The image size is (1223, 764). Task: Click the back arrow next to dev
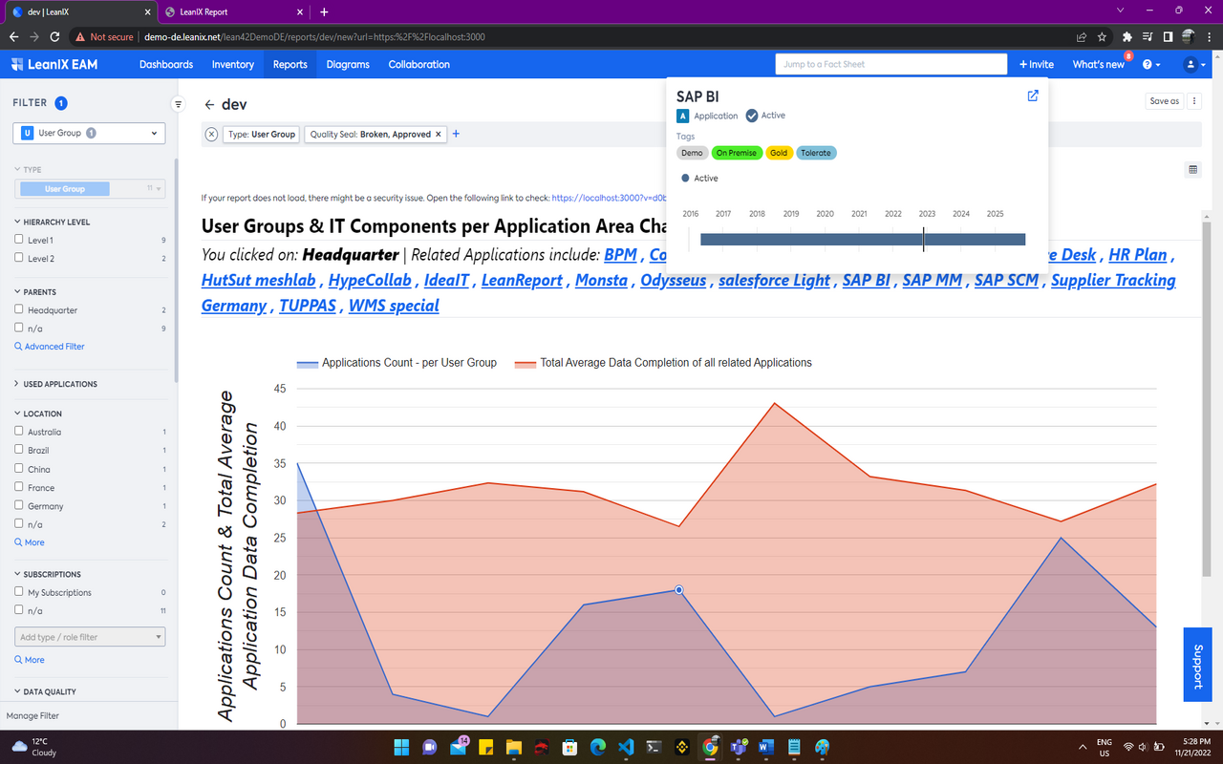pyautogui.click(x=209, y=105)
